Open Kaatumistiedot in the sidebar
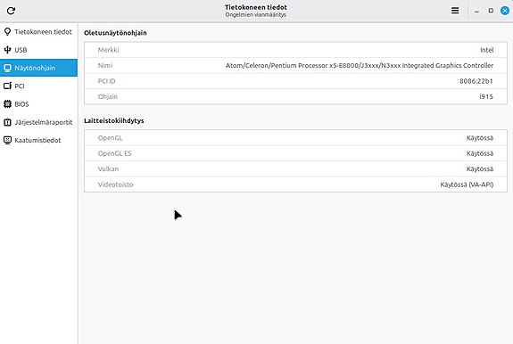 pos(38,140)
